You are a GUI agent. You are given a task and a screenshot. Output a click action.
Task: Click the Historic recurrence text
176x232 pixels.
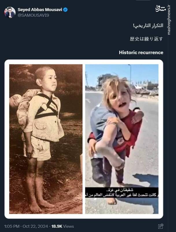pyautogui.click(x=141, y=52)
